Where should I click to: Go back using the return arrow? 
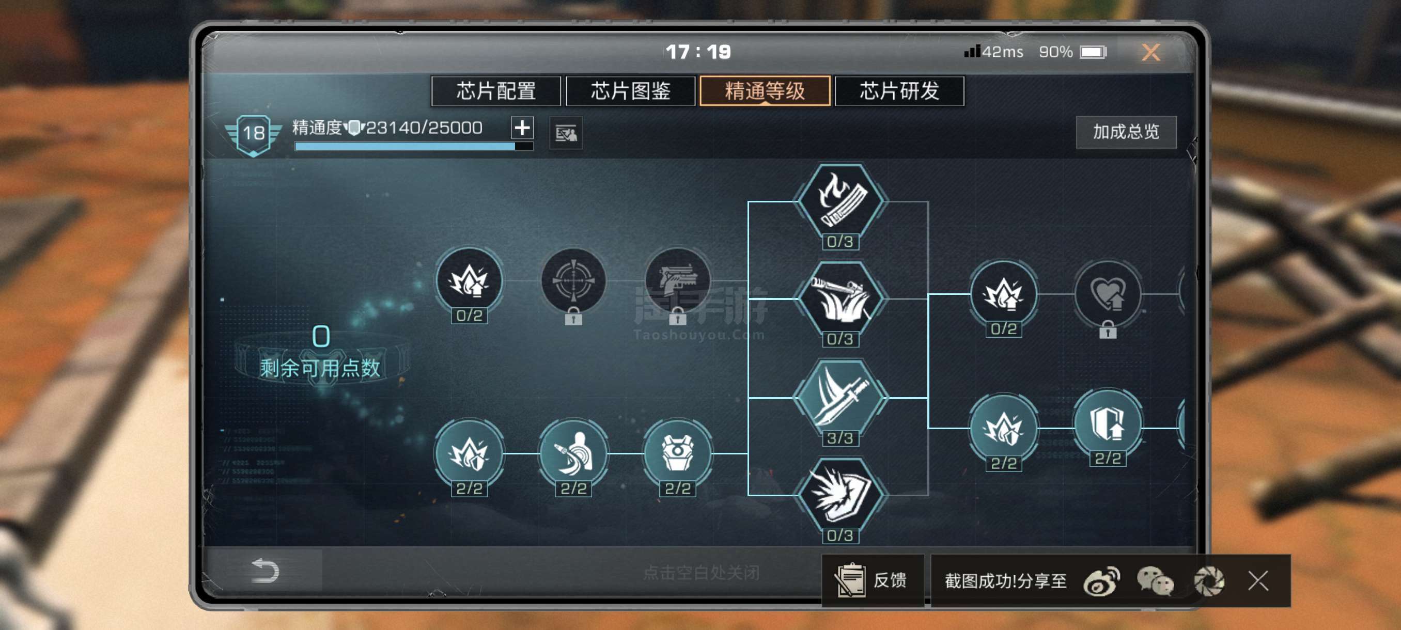pyautogui.click(x=265, y=570)
